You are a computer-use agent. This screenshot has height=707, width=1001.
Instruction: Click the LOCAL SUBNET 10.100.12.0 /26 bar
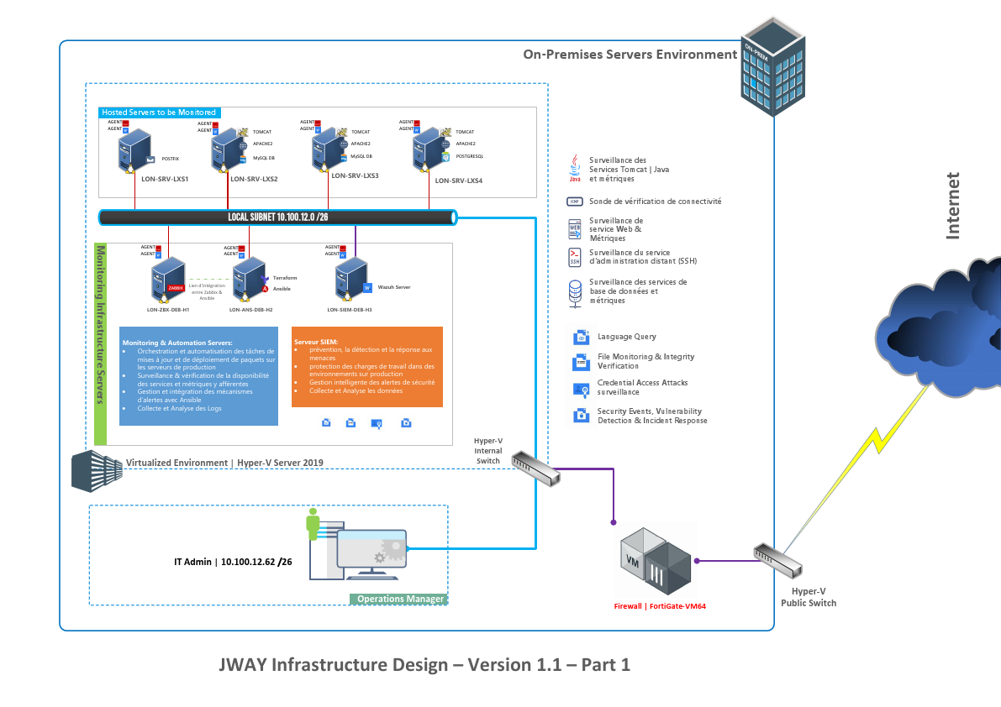tap(277, 217)
